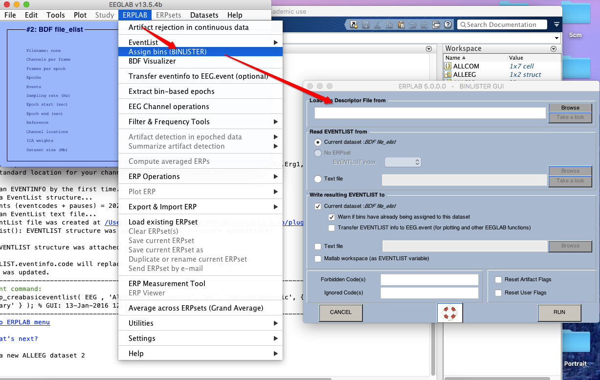Open MATLAB current folder path dropdown
This screenshot has width=600, height=380.
tap(557, 38)
